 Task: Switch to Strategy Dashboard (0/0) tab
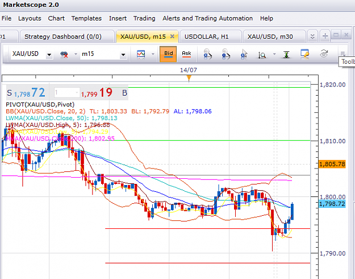(x=67, y=36)
